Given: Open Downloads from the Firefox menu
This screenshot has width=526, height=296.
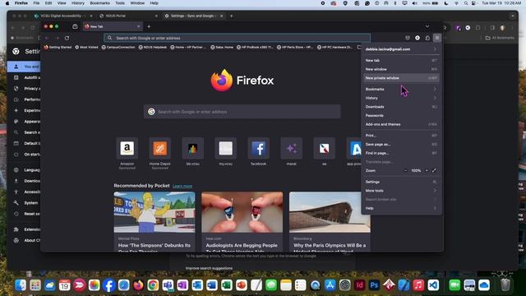Looking at the screenshot, I should pos(401,107).
